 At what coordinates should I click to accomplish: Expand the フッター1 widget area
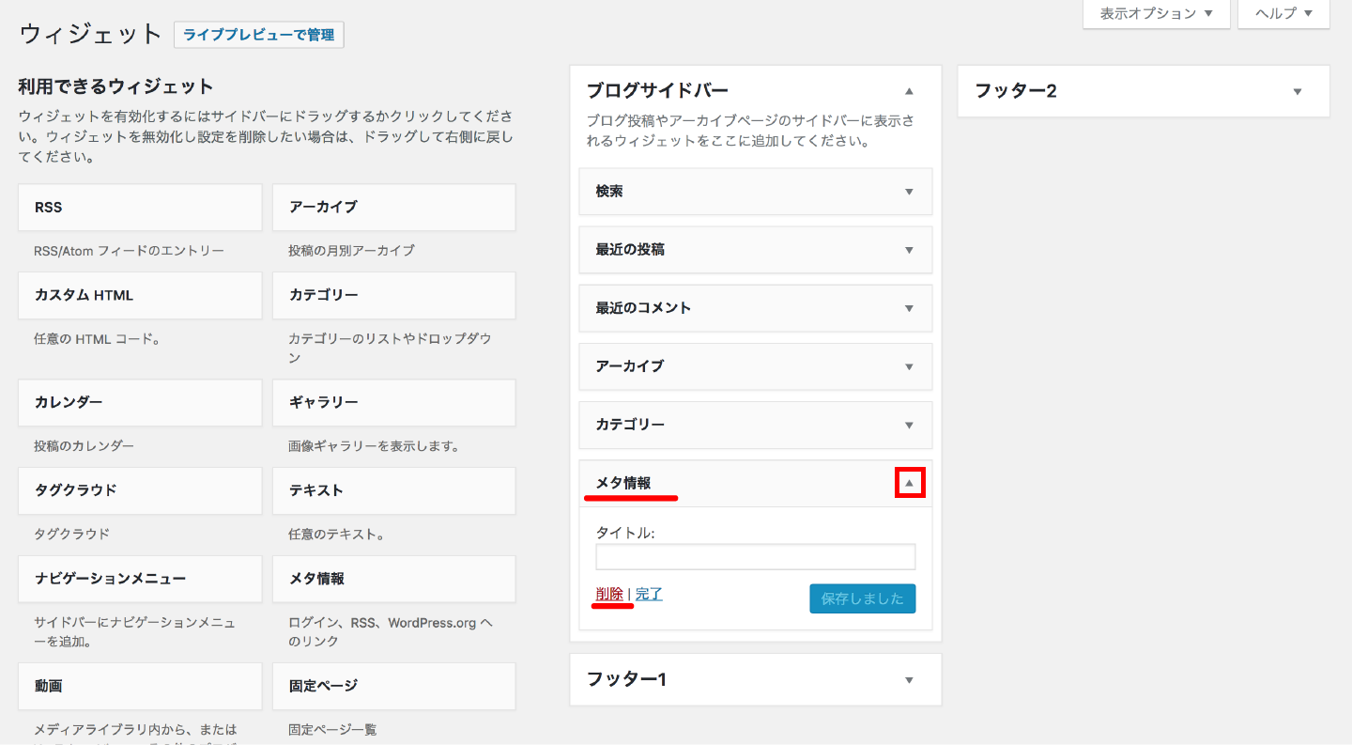click(908, 679)
